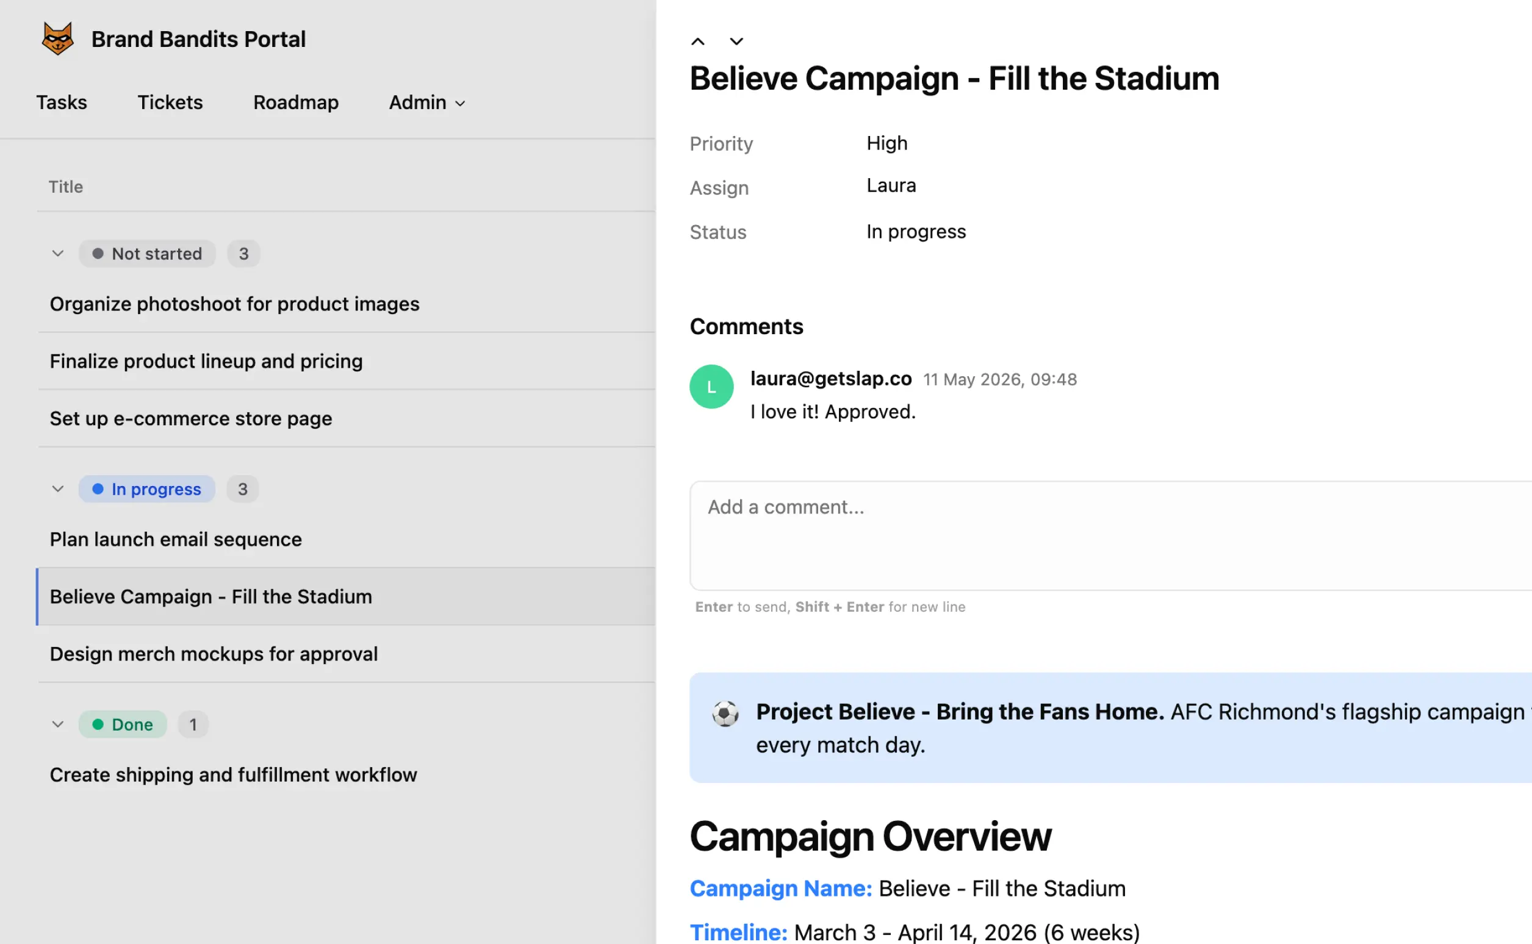The height and width of the screenshot is (944, 1532).
Task: Click the soccer ball icon in callout
Action: (x=725, y=713)
